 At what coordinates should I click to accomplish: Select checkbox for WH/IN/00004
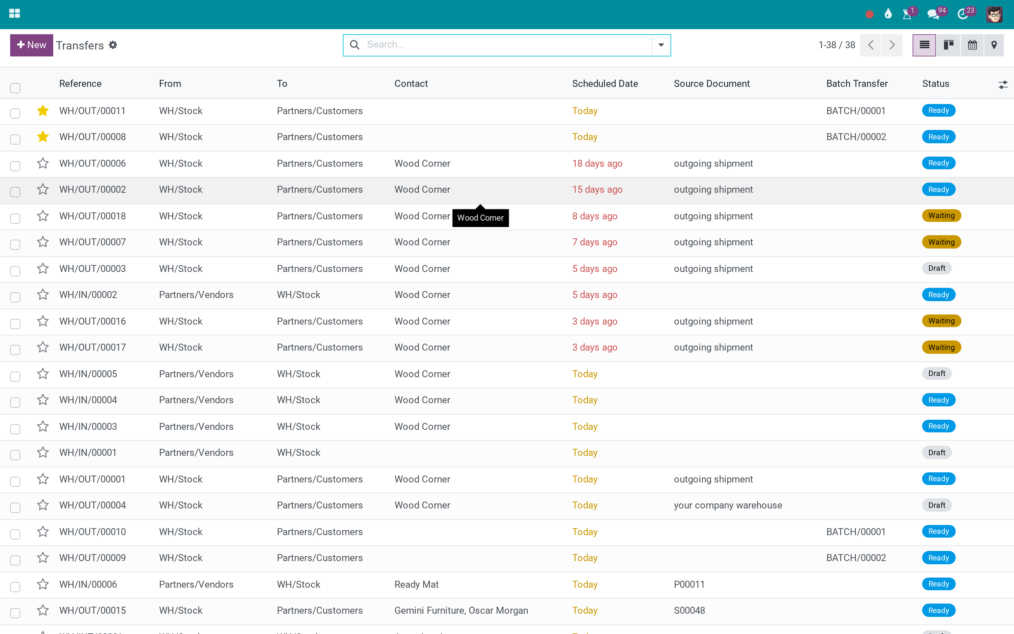click(16, 403)
